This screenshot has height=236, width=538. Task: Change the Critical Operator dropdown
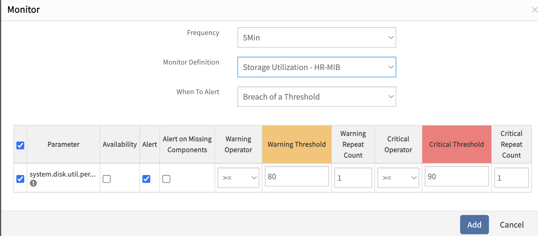coord(398,178)
